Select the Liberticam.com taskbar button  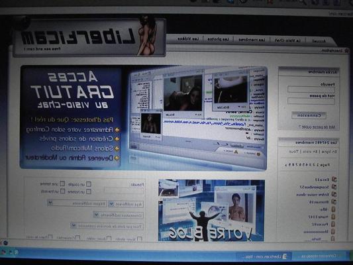(264, 256)
